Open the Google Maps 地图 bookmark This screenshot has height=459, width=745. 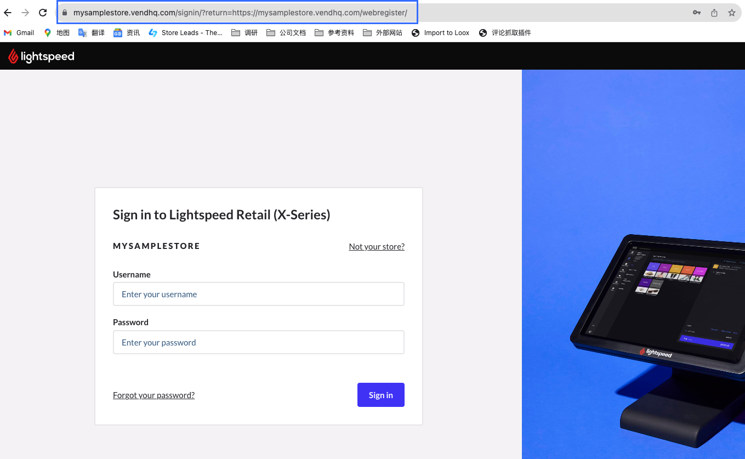click(x=56, y=33)
